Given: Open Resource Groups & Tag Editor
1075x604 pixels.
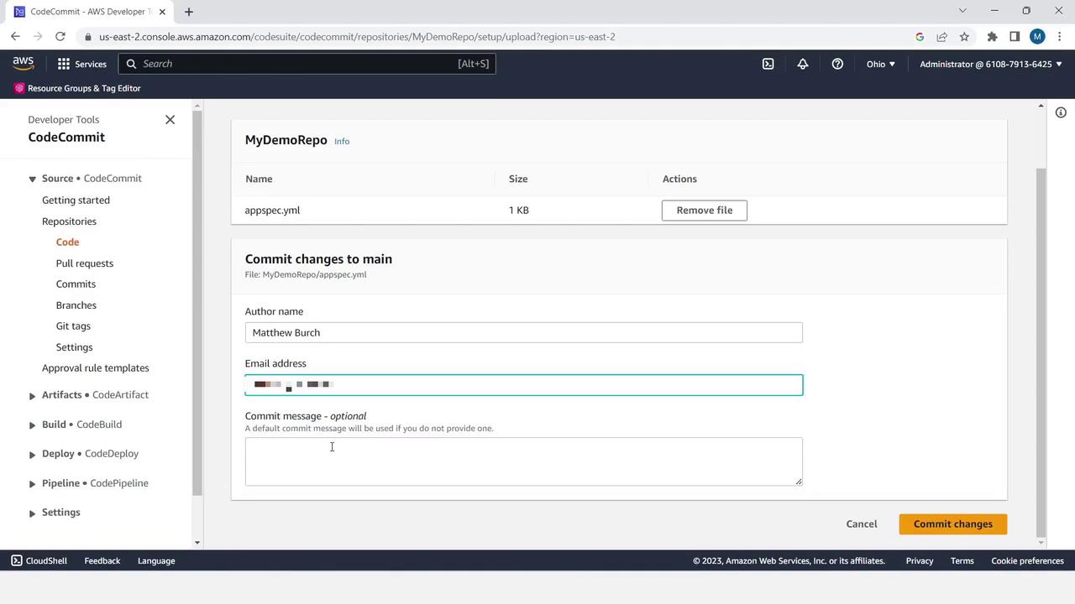Looking at the screenshot, I should pyautogui.click(x=77, y=88).
